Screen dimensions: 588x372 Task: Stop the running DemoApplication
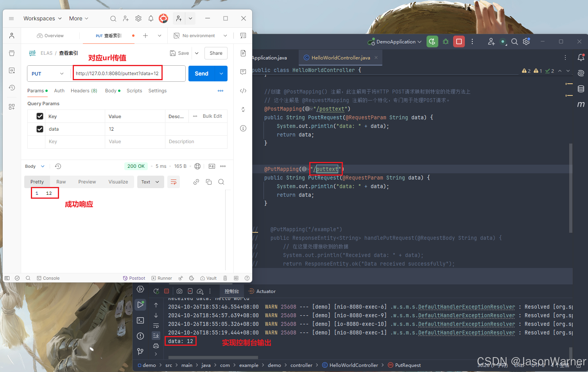[458, 41]
